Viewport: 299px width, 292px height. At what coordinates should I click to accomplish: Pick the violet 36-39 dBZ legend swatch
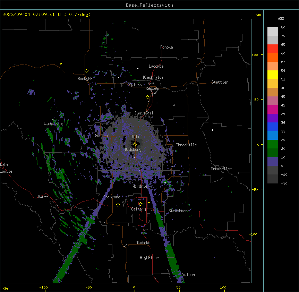coord(273,118)
